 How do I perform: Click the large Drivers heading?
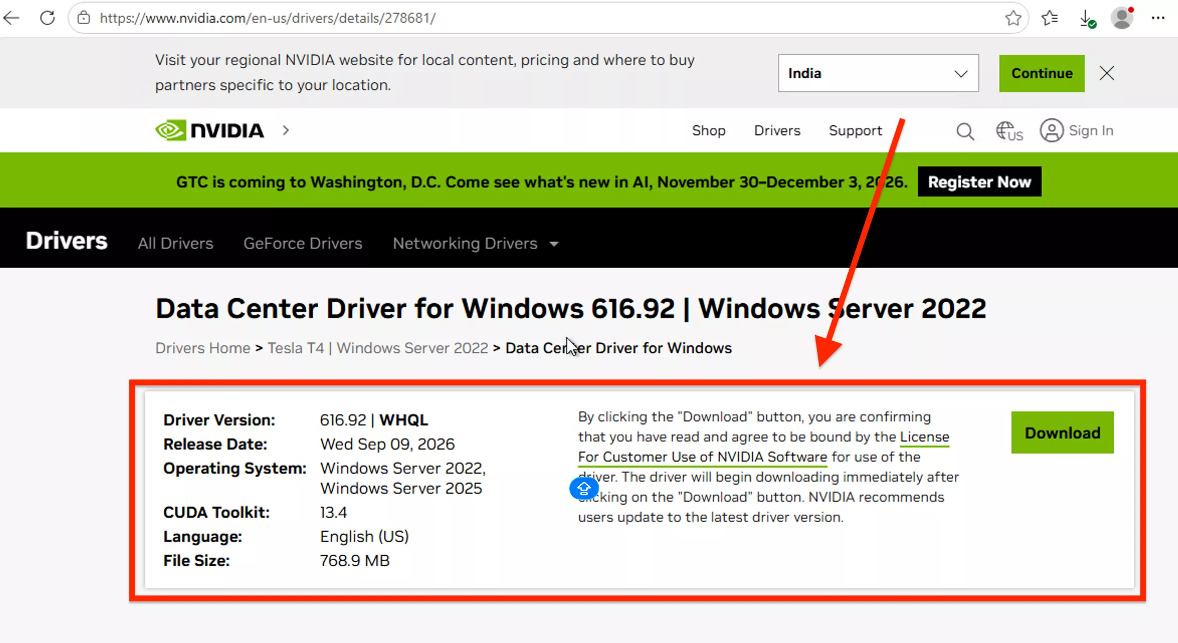[66, 241]
